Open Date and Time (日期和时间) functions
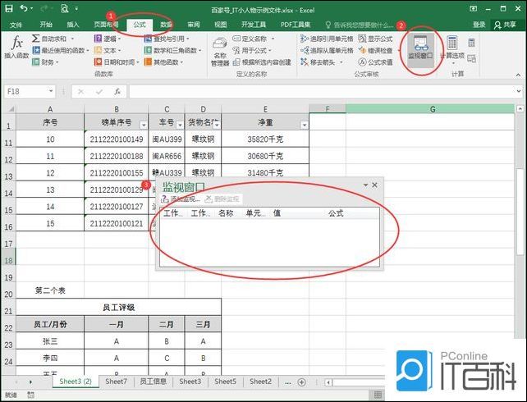The height and width of the screenshot is (402, 527). click(117, 62)
